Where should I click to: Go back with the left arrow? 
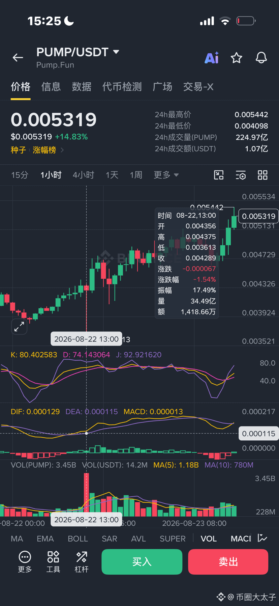click(x=18, y=58)
